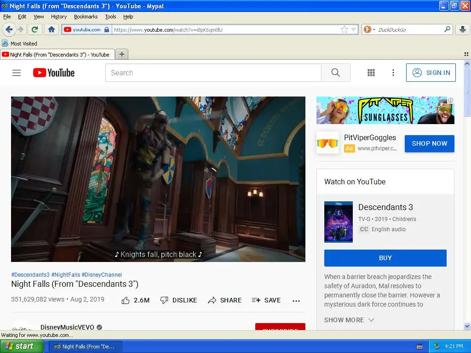Viewport: 471px width, 353px height.
Task: Click the browser forward arrow
Action: click(x=20, y=29)
